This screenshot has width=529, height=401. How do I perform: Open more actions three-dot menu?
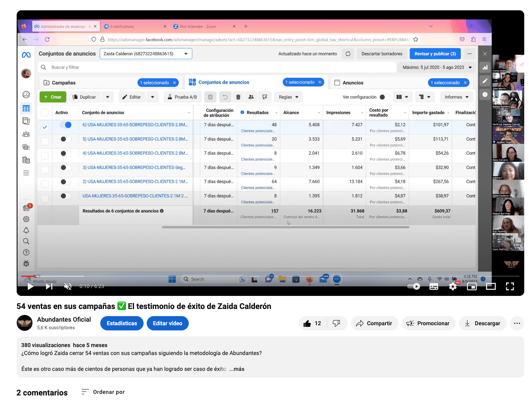pyautogui.click(x=517, y=323)
